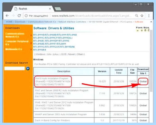The width and height of the screenshot is (156, 125).
Task: Select the Realtek browser tab
Action: click(x=33, y=9)
